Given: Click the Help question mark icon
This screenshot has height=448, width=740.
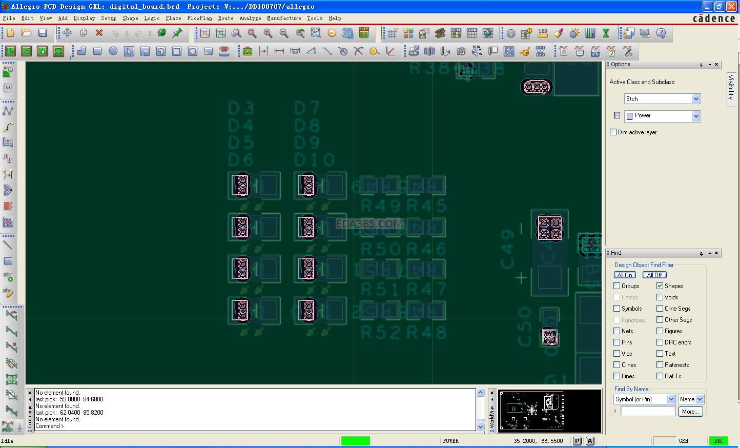Looking at the screenshot, I should [x=661, y=33].
